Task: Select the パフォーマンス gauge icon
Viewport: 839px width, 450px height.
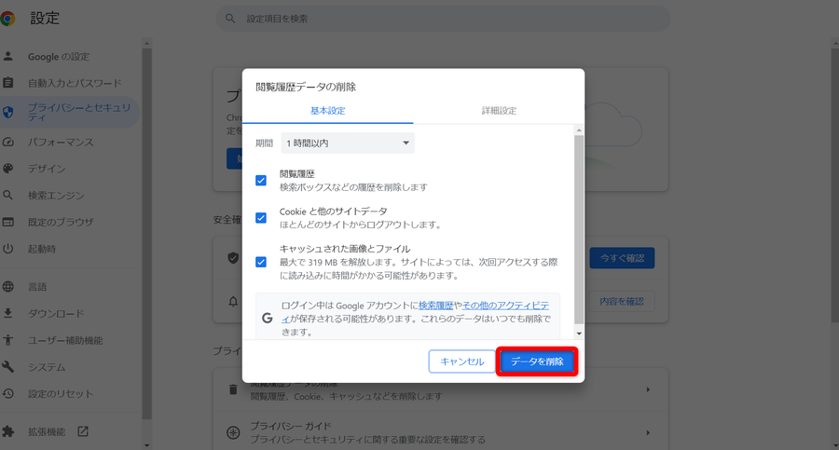Action: [x=8, y=142]
